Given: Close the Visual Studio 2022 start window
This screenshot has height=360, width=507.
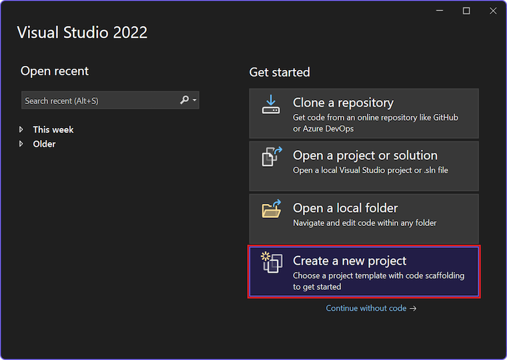Looking at the screenshot, I should pyautogui.click(x=493, y=11).
